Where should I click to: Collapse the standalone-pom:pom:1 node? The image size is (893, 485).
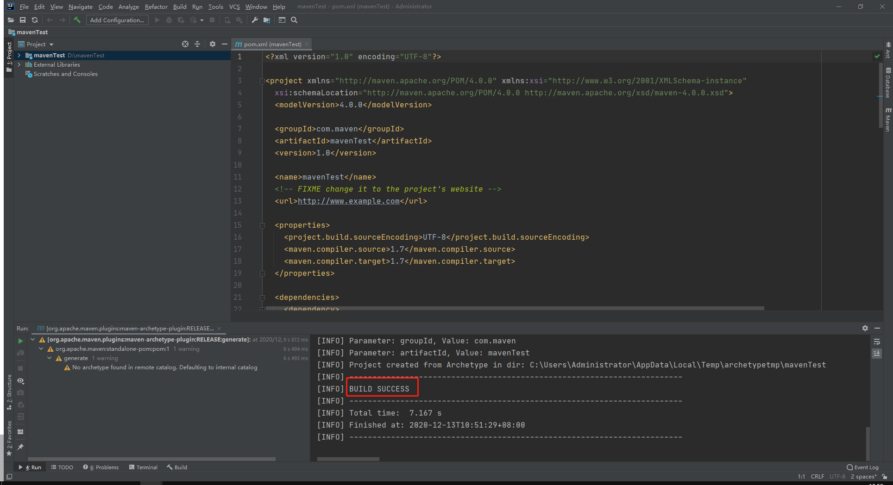pos(41,349)
